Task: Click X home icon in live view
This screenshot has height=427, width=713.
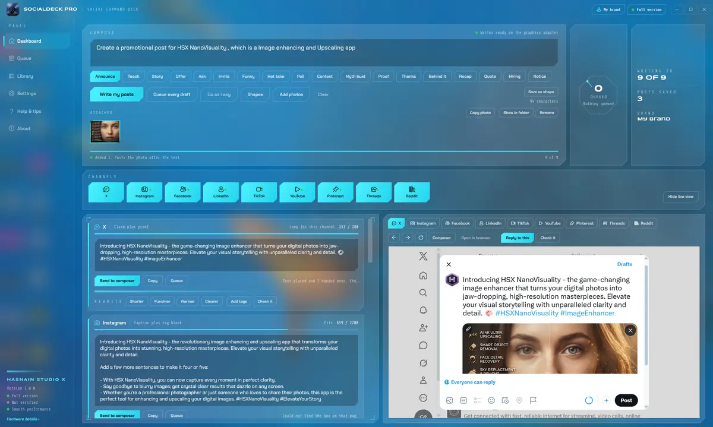Action: [423, 276]
